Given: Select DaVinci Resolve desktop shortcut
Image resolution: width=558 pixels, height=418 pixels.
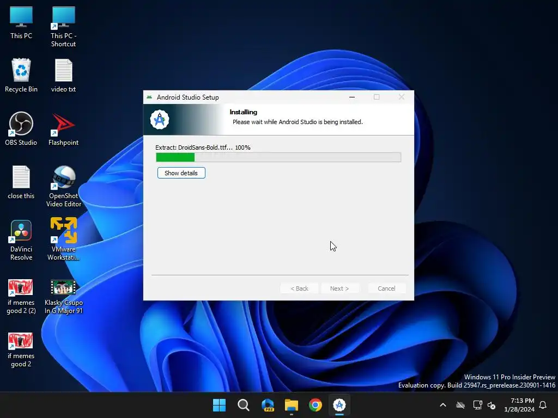Looking at the screenshot, I should tap(21, 239).
